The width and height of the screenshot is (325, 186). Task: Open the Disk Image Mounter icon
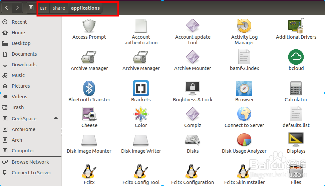89,140
